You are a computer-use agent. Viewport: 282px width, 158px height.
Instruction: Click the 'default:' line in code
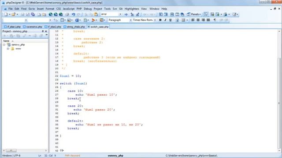75,121
